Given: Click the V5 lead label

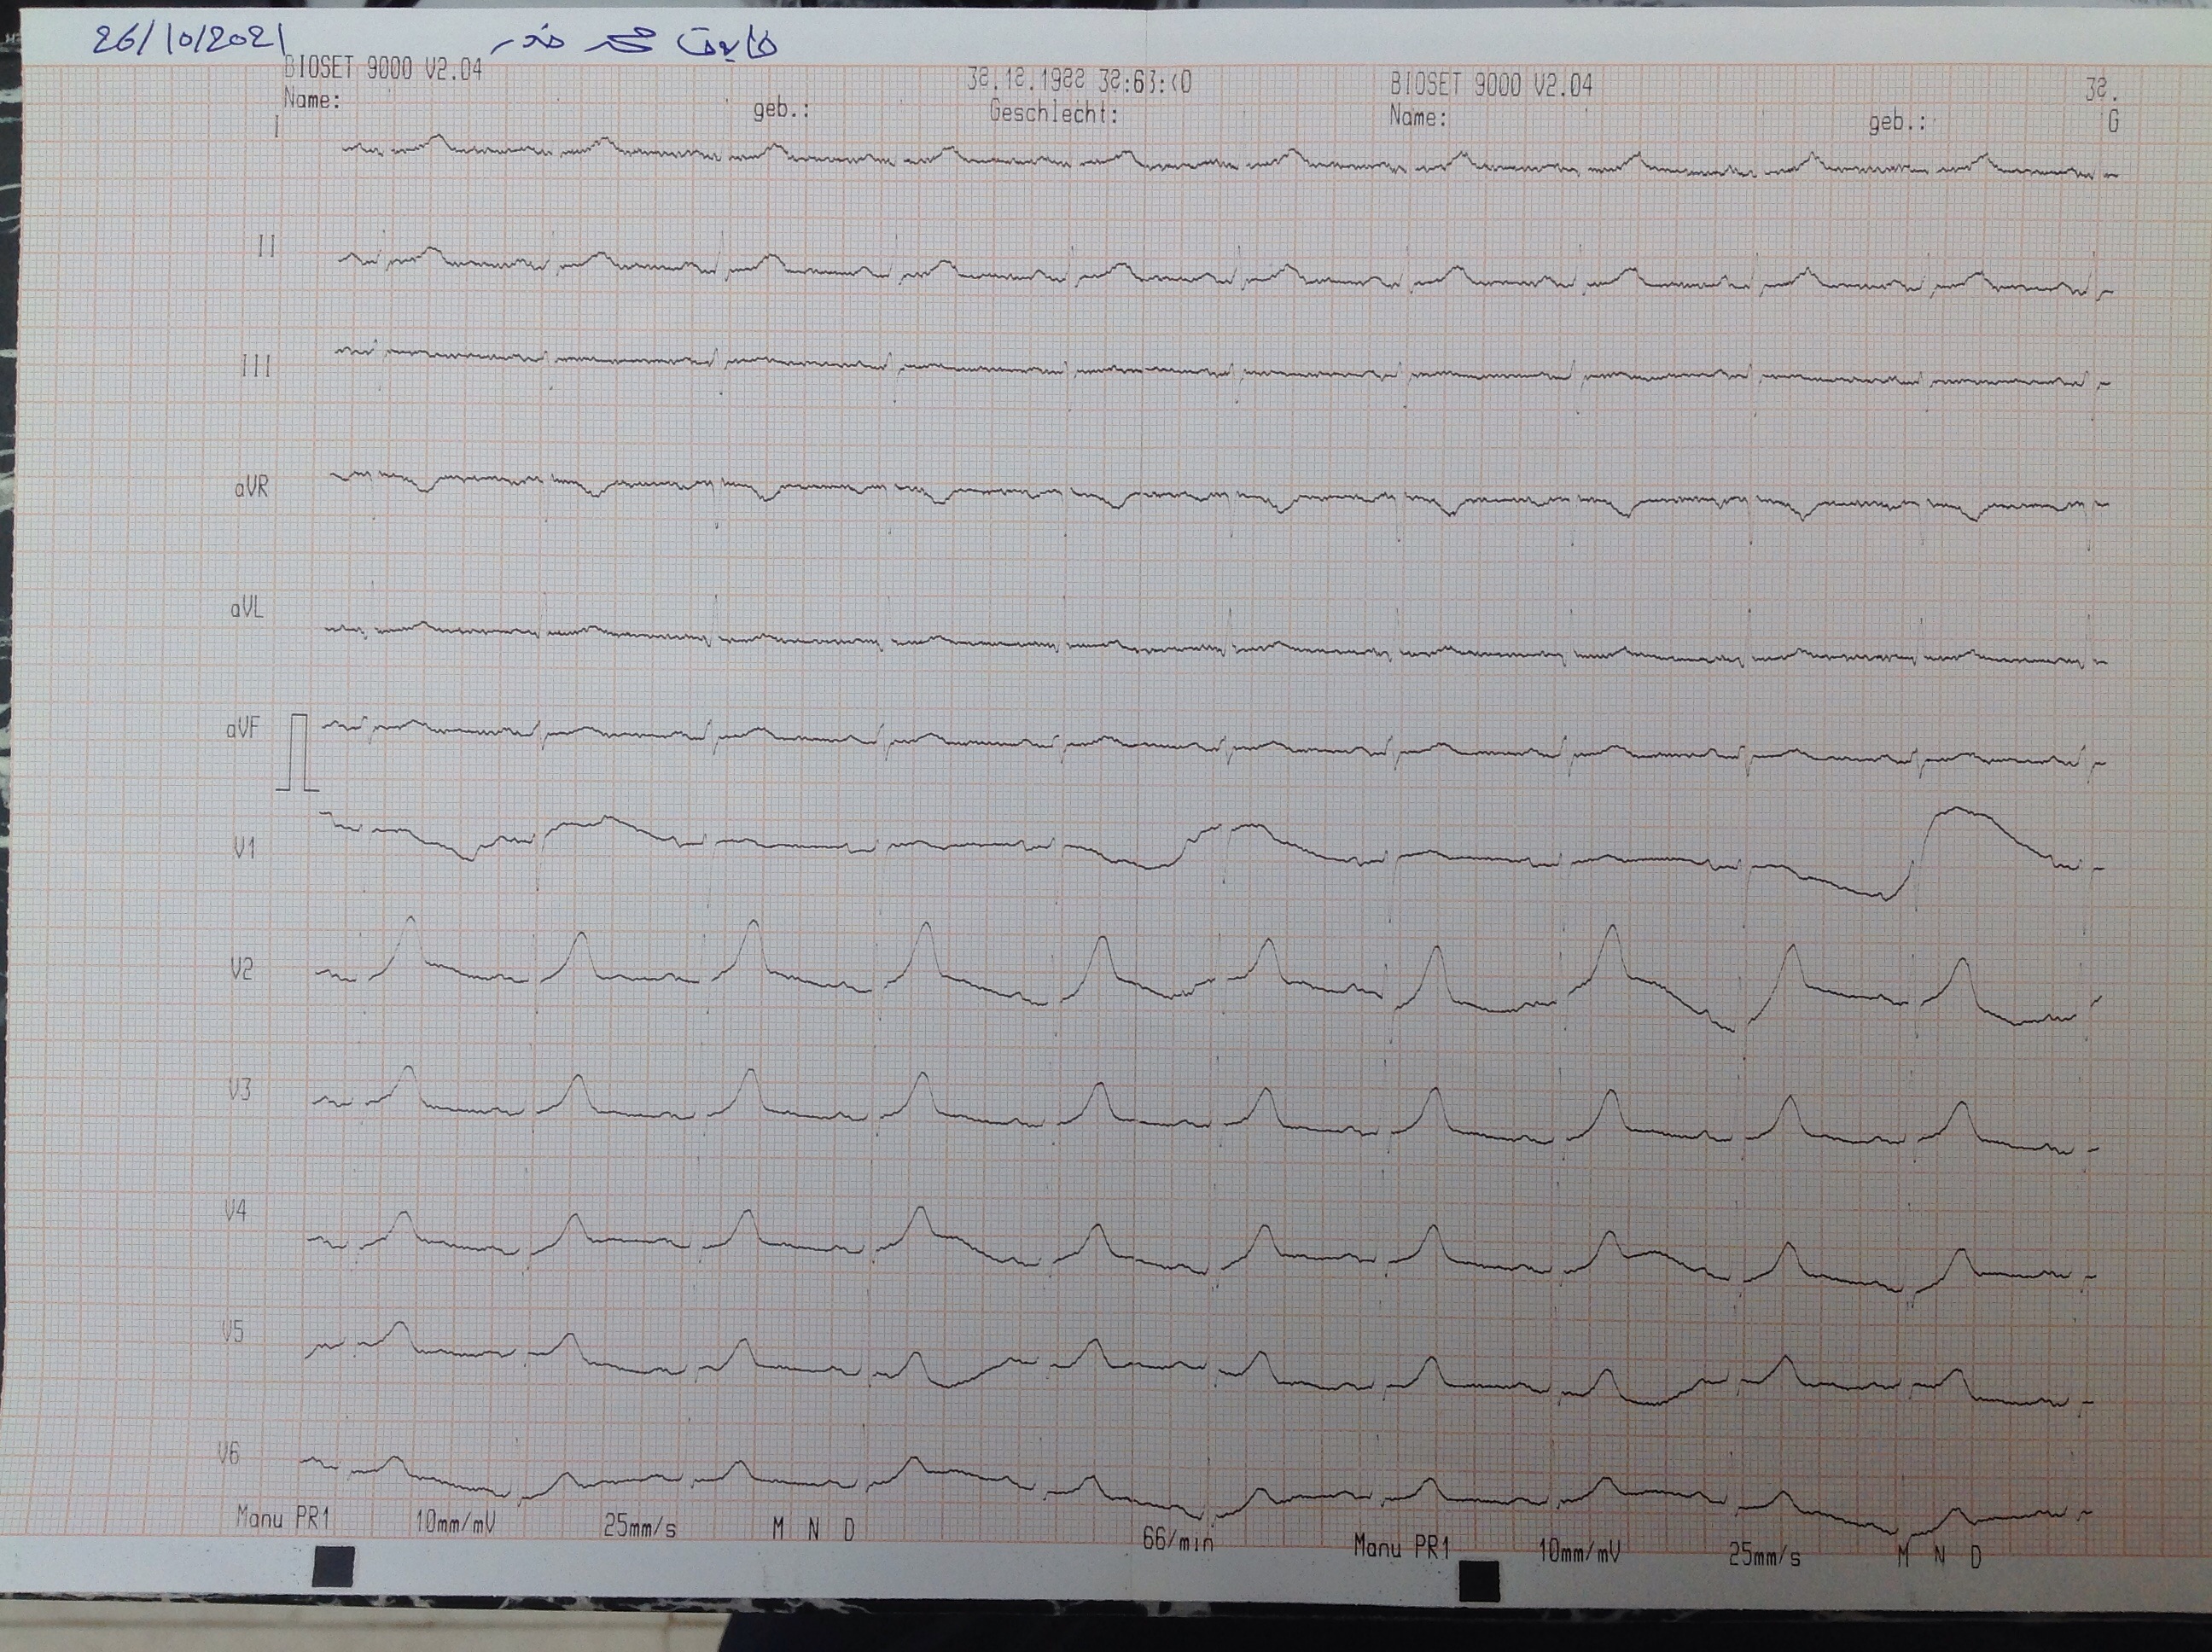Looking at the screenshot, I should point(232,1332).
